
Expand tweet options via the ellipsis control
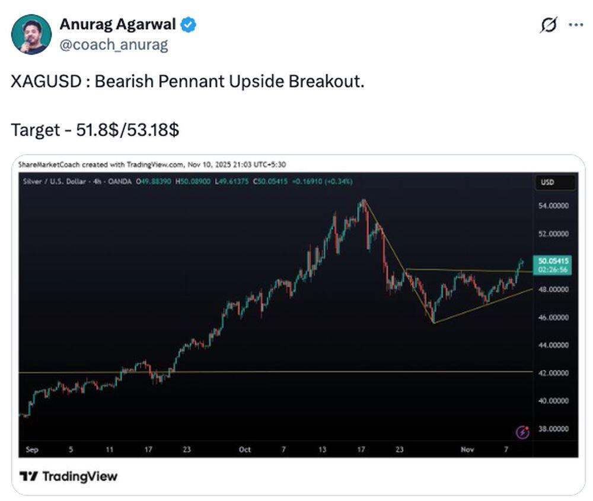[x=576, y=24]
